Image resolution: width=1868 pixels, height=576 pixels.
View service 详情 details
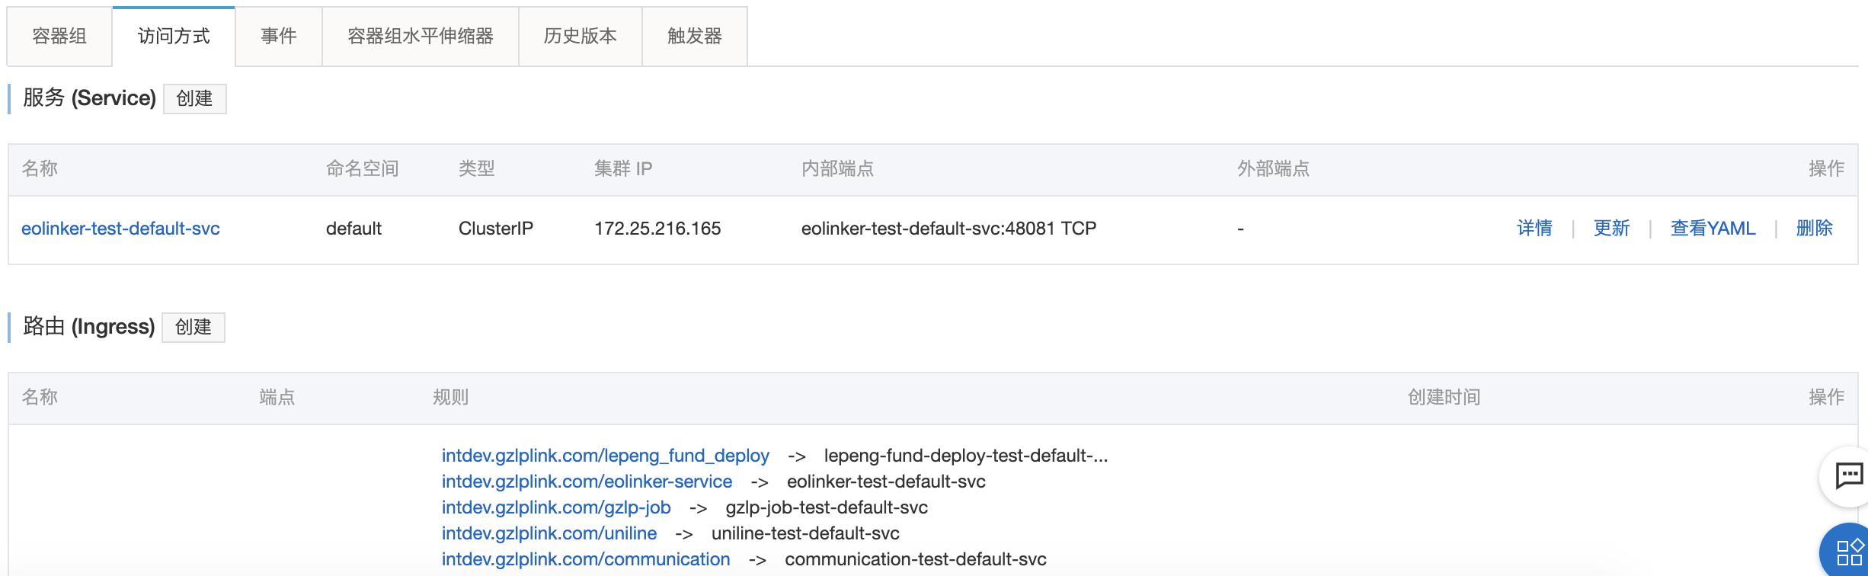pos(1534,229)
